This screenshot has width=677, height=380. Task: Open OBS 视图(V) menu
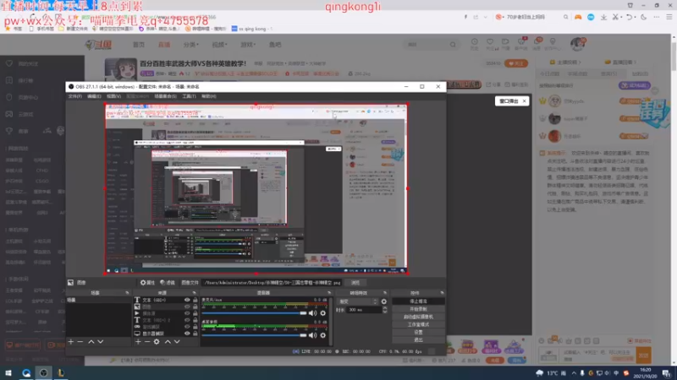(114, 96)
